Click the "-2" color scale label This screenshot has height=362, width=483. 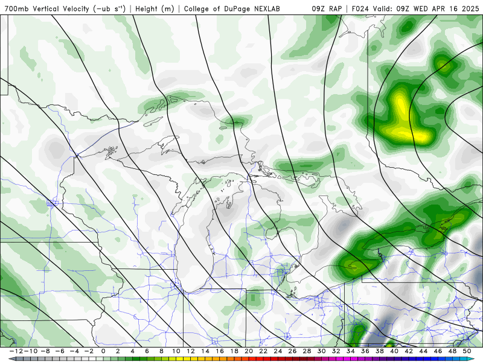89,351
